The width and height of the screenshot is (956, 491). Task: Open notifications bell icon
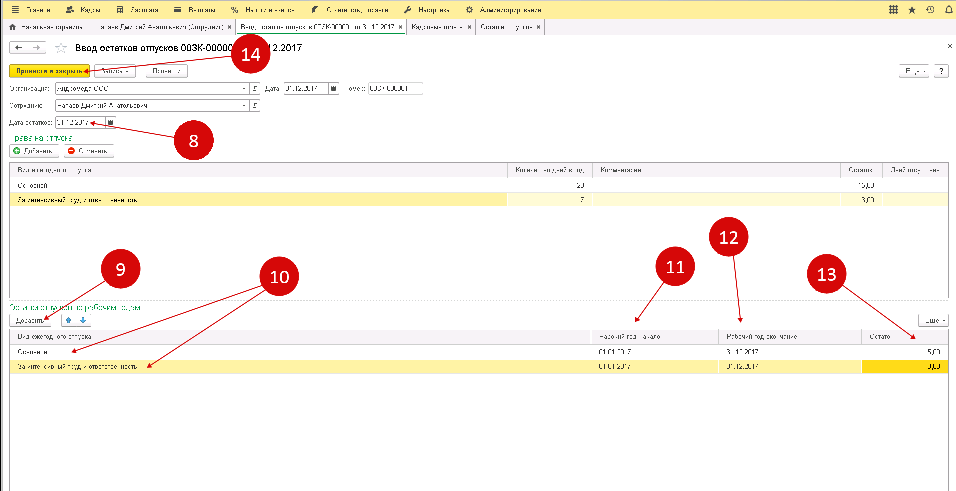[948, 10]
